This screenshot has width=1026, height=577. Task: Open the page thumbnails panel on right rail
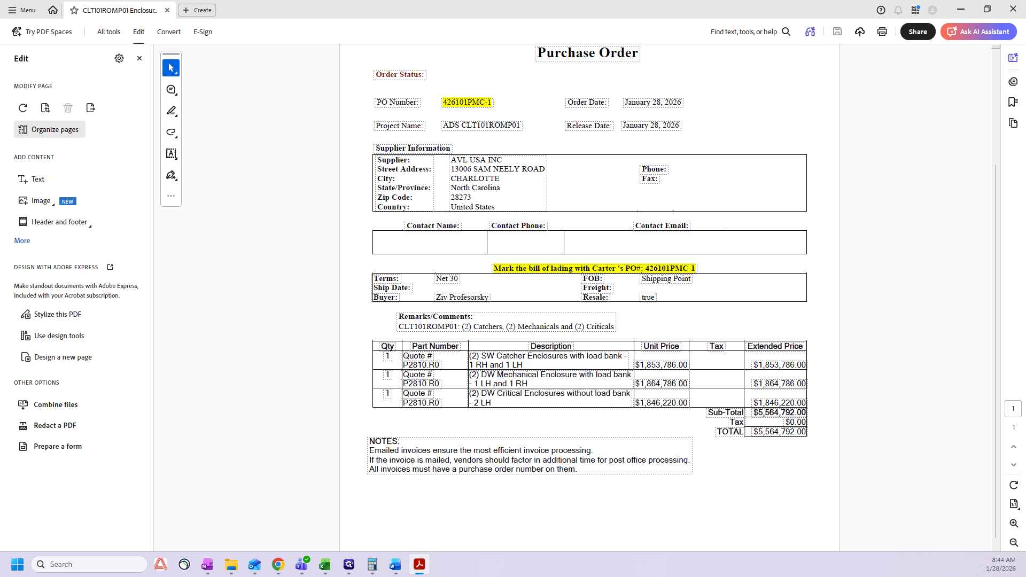point(1013,123)
